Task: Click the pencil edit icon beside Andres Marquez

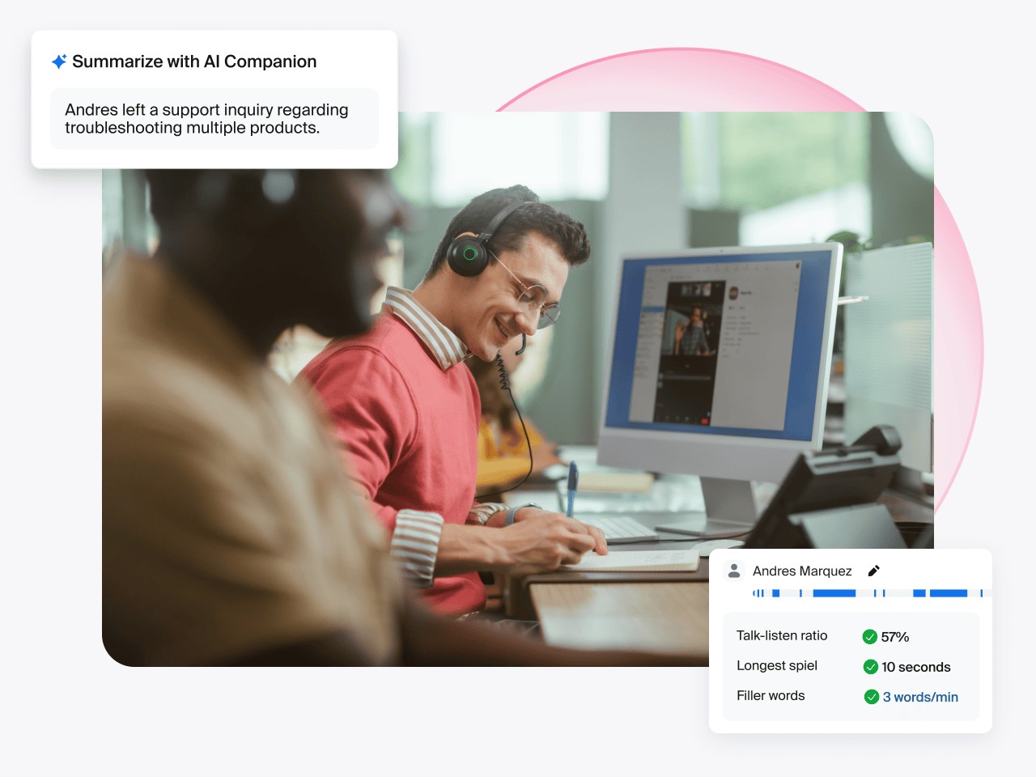Action: 873,571
